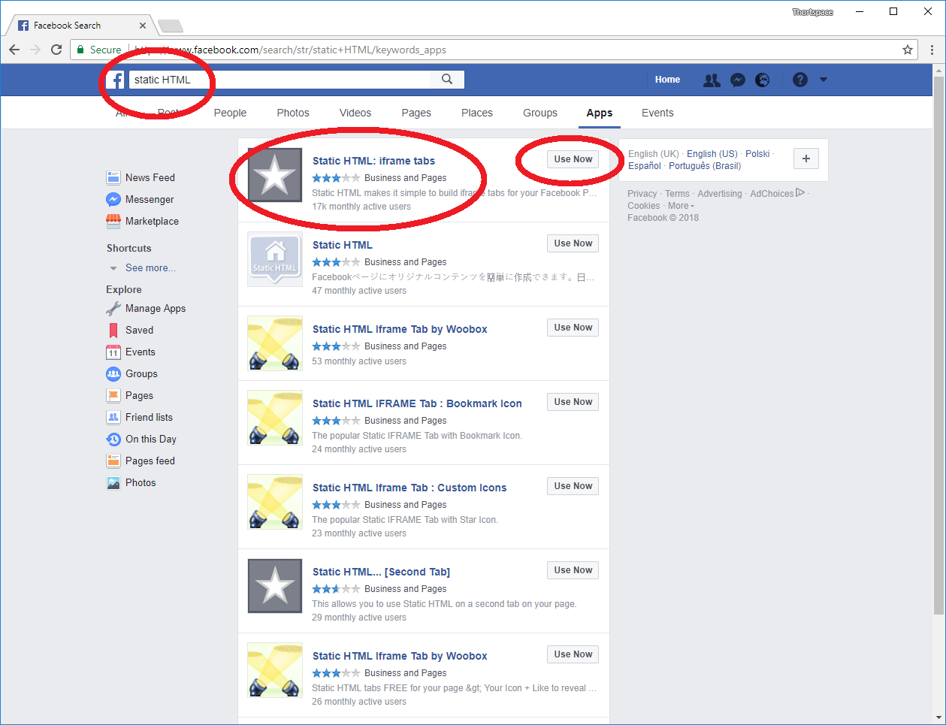The height and width of the screenshot is (725, 946).
Task: Open Static HTML... [Second Tab] link
Action: coord(381,572)
